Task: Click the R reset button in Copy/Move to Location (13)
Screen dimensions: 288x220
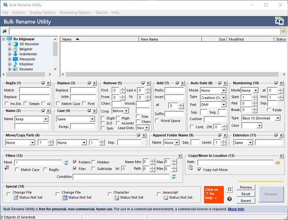Action: pyautogui.click(x=281, y=156)
